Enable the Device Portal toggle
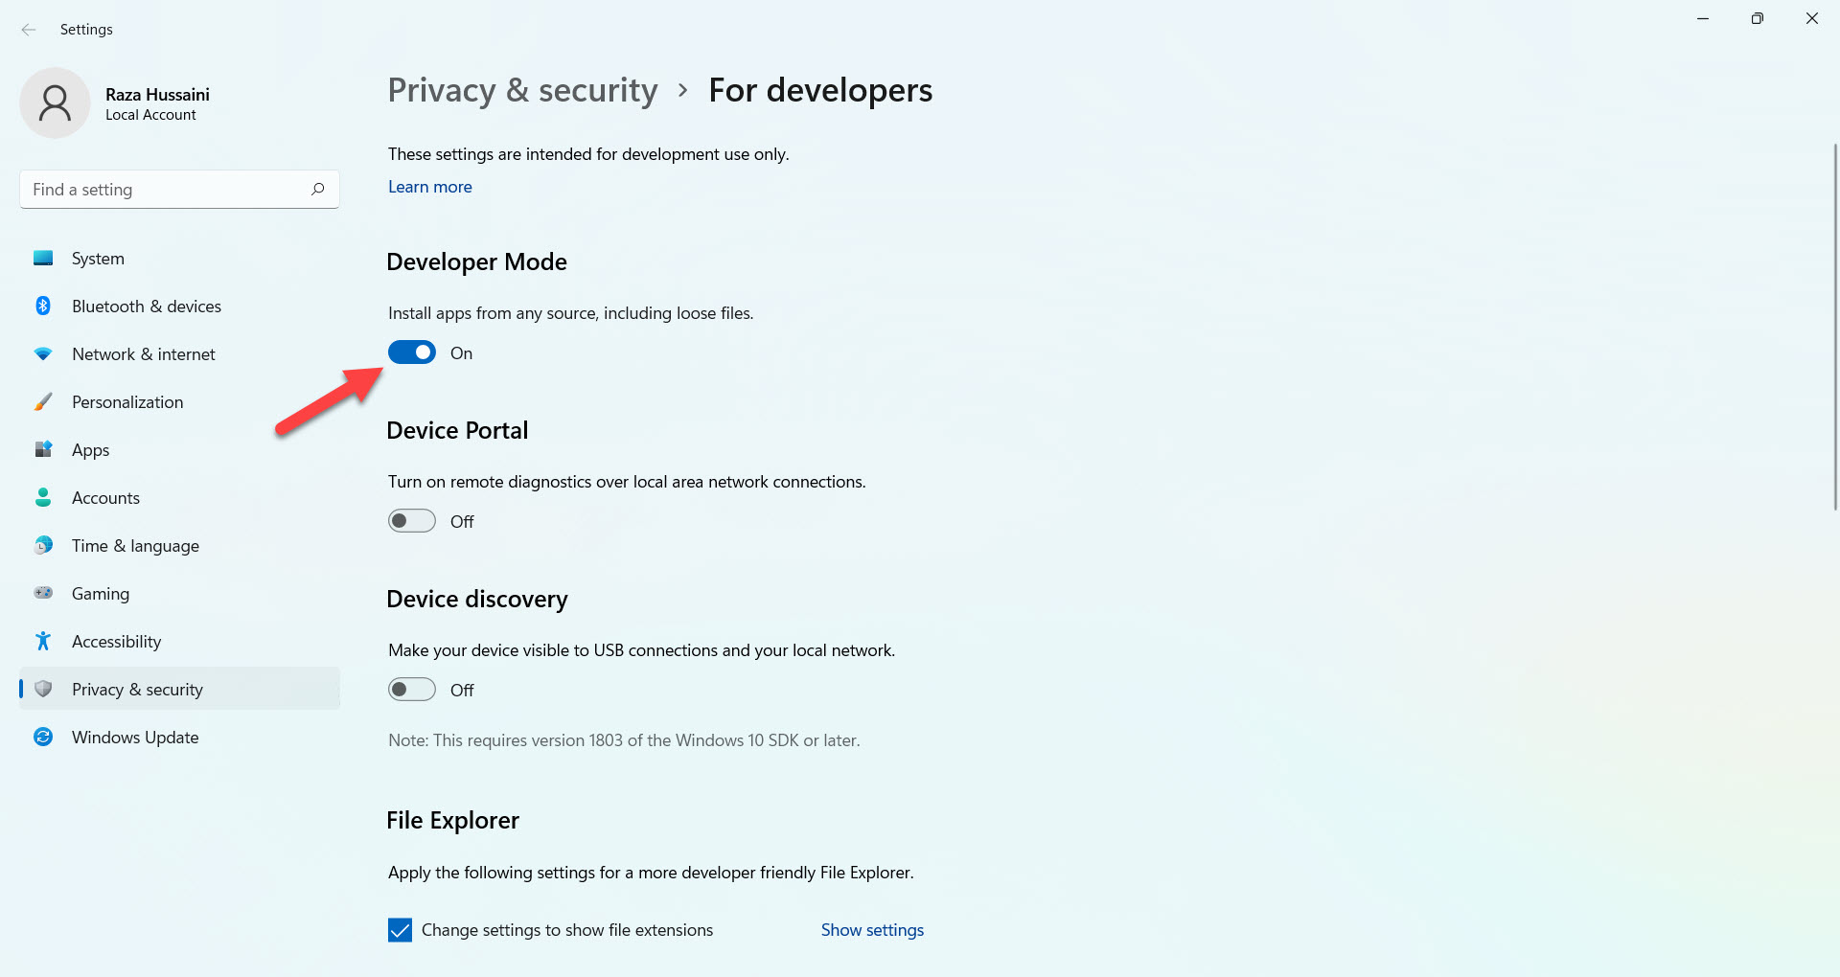This screenshot has width=1840, height=977. (x=412, y=522)
